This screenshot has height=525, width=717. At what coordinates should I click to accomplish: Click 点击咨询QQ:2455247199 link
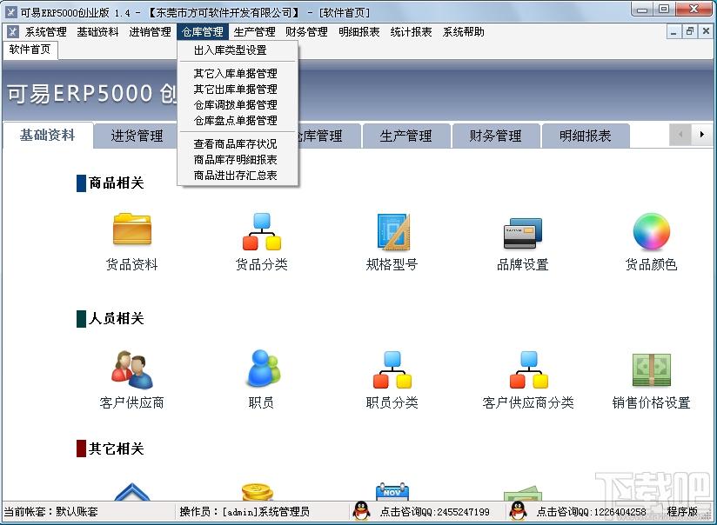[434, 512]
